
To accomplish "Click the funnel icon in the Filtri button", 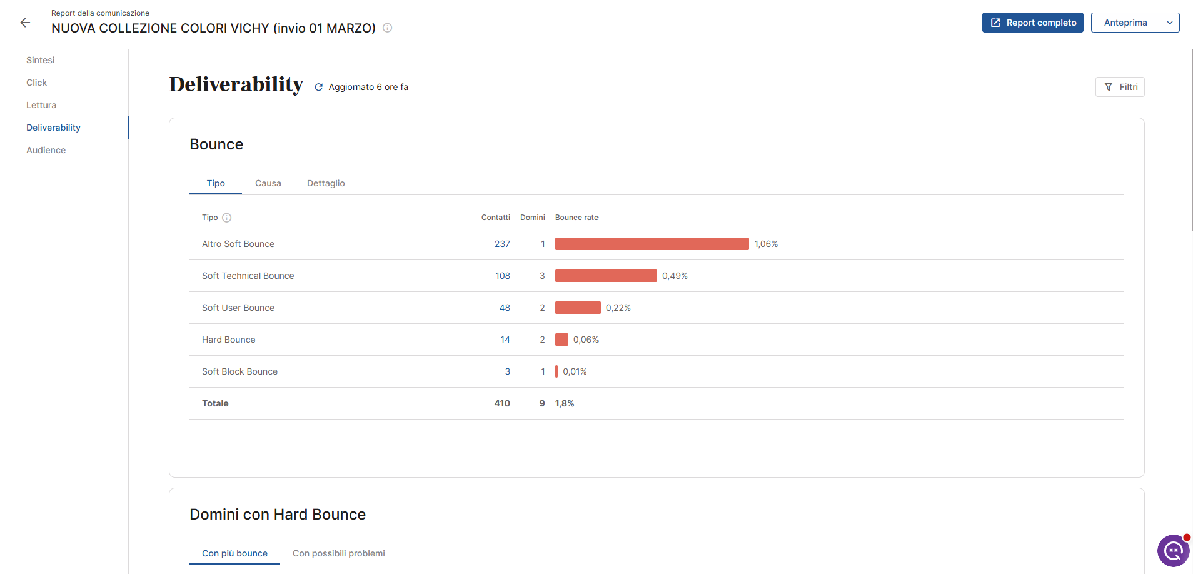I will point(1109,87).
